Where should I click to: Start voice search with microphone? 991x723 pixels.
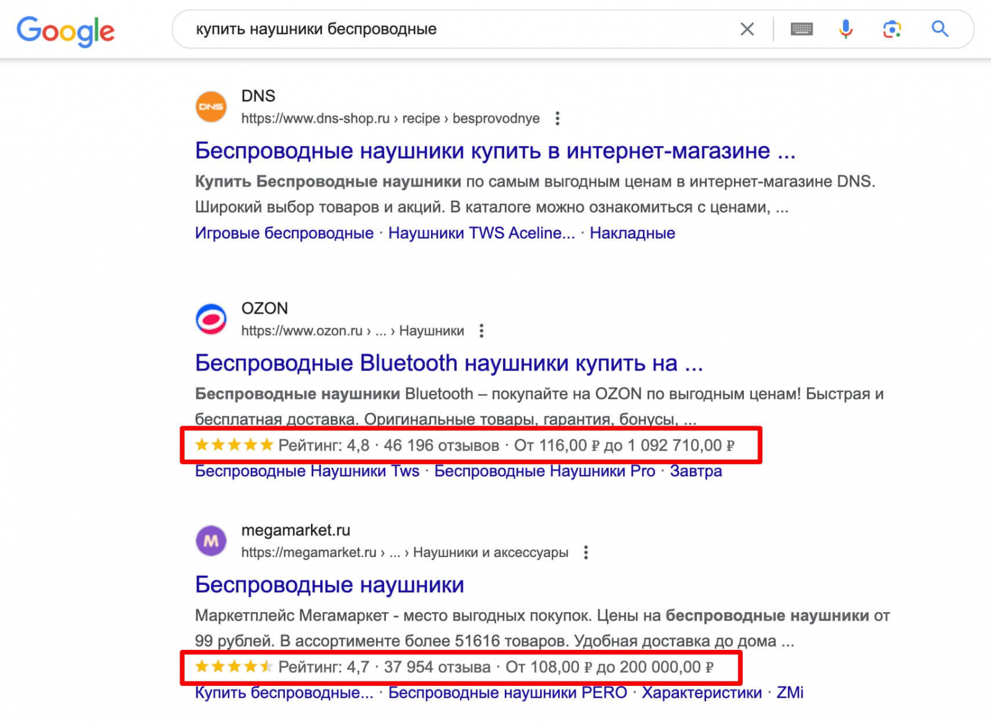coord(845,29)
